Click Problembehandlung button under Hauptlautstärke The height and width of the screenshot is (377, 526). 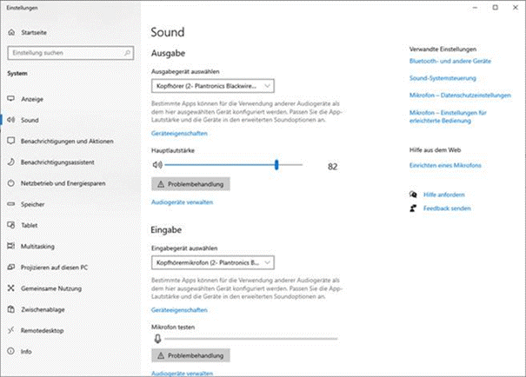pos(190,184)
